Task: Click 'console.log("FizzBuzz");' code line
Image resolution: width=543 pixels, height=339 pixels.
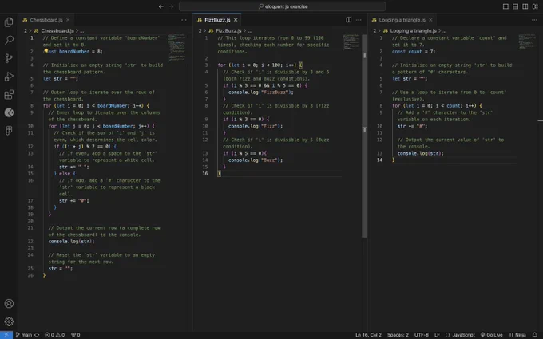Action: point(261,92)
